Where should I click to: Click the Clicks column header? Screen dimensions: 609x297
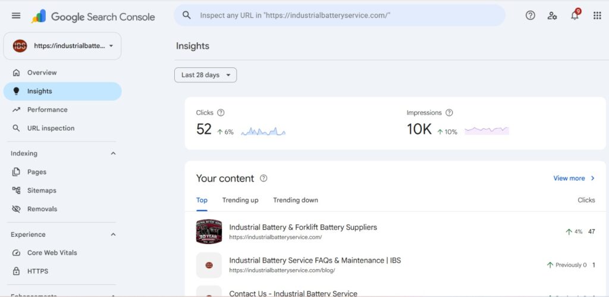pyautogui.click(x=586, y=200)
